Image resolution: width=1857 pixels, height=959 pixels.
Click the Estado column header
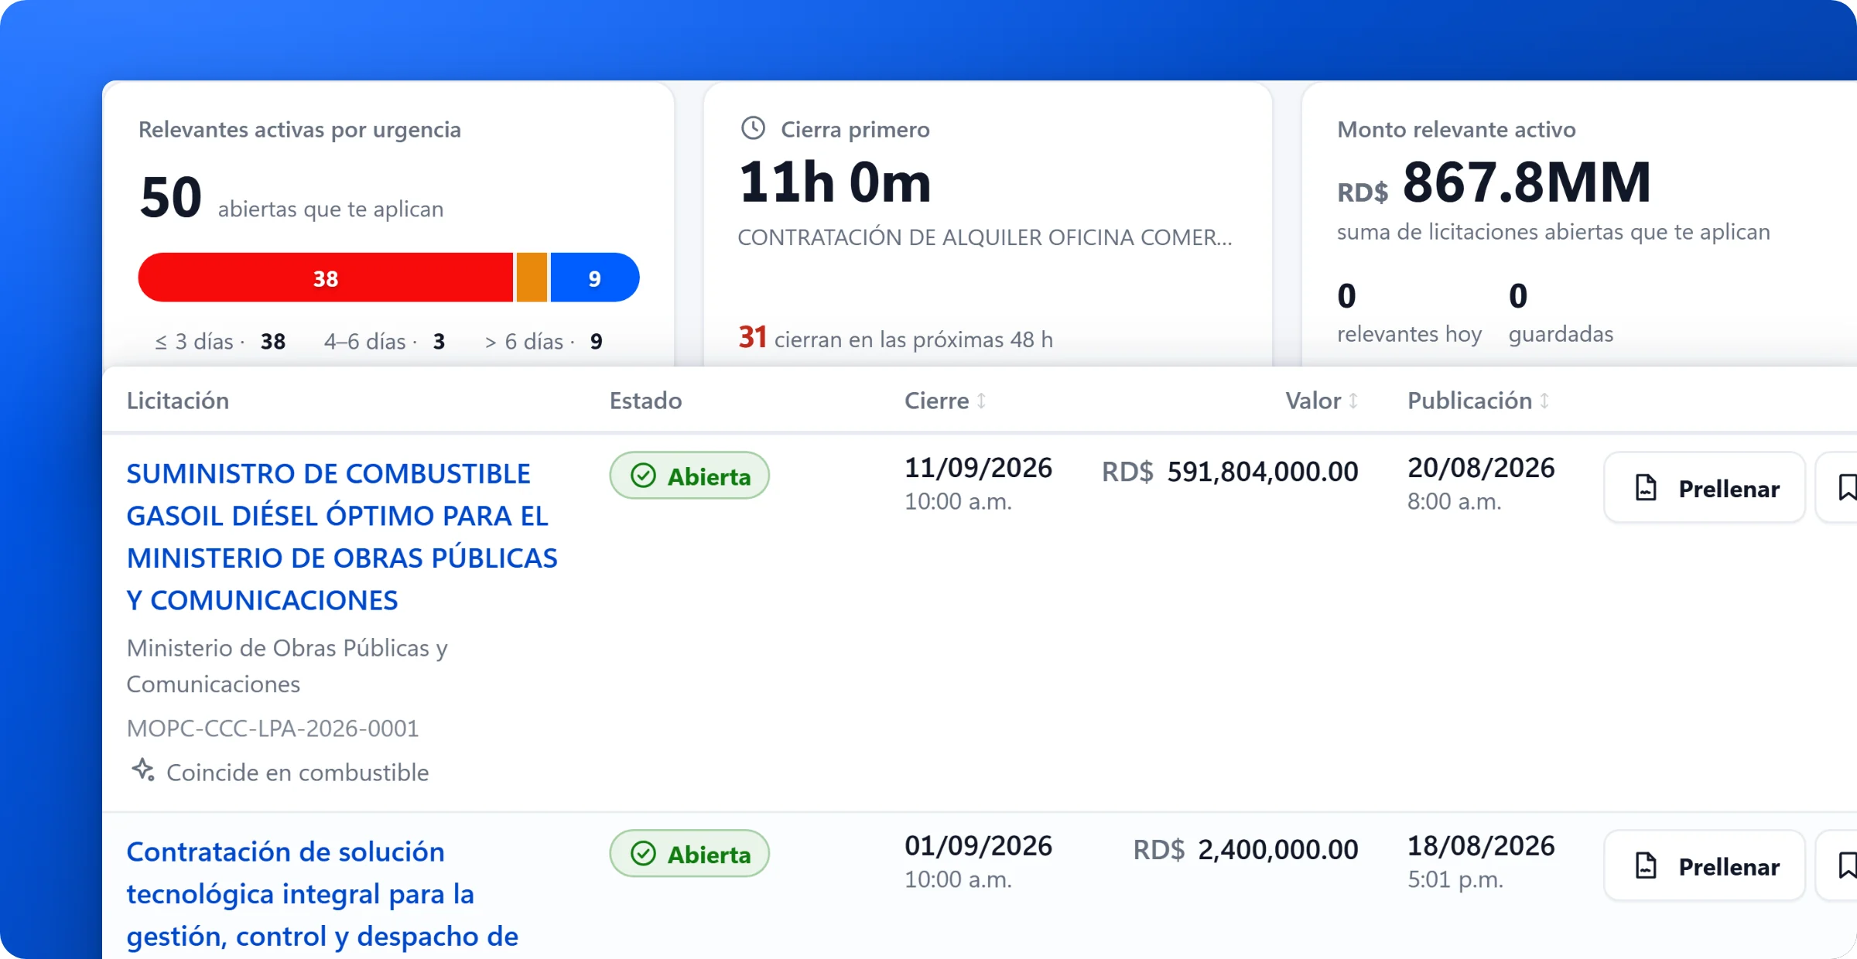(x=645, y=401)
